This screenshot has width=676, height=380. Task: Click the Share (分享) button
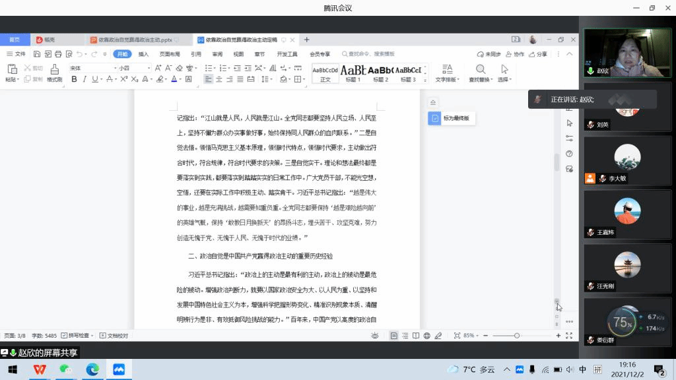point(539,54)
